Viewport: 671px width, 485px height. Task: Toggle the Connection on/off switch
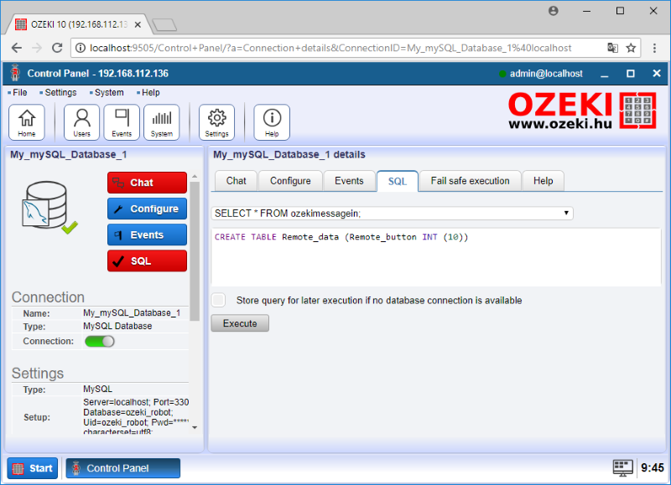click(100, 341)
